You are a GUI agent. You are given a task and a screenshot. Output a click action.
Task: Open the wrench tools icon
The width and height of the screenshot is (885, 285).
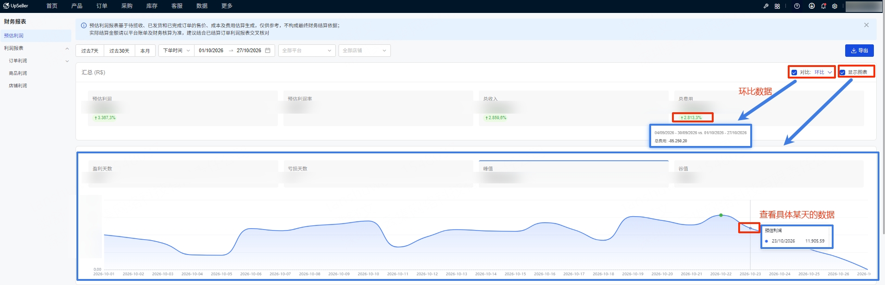766,6
